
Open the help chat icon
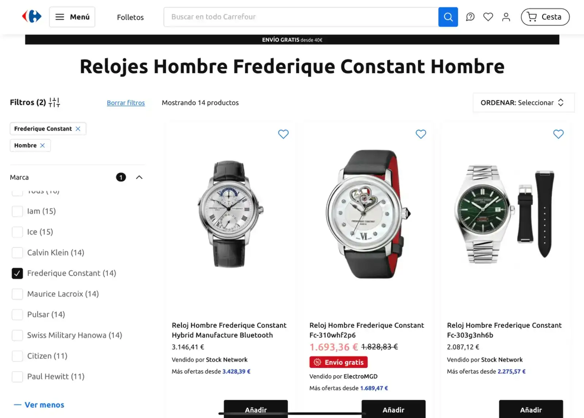point(470,17)
